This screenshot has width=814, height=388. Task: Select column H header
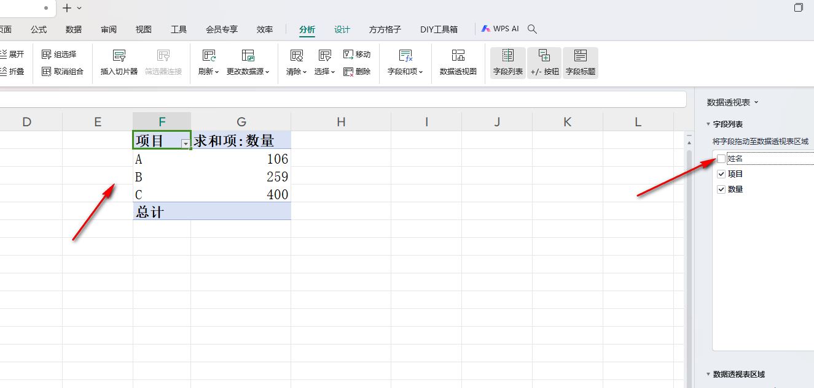[341, 122]
